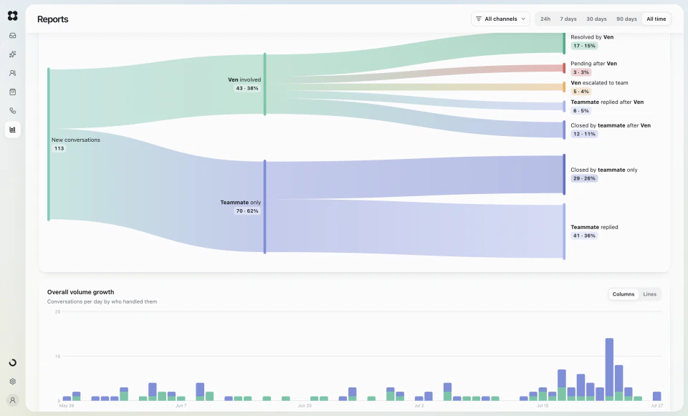The image size is (688, 416).
Task: Open the All channels dropdown
Action: click(x=501, y=19)
